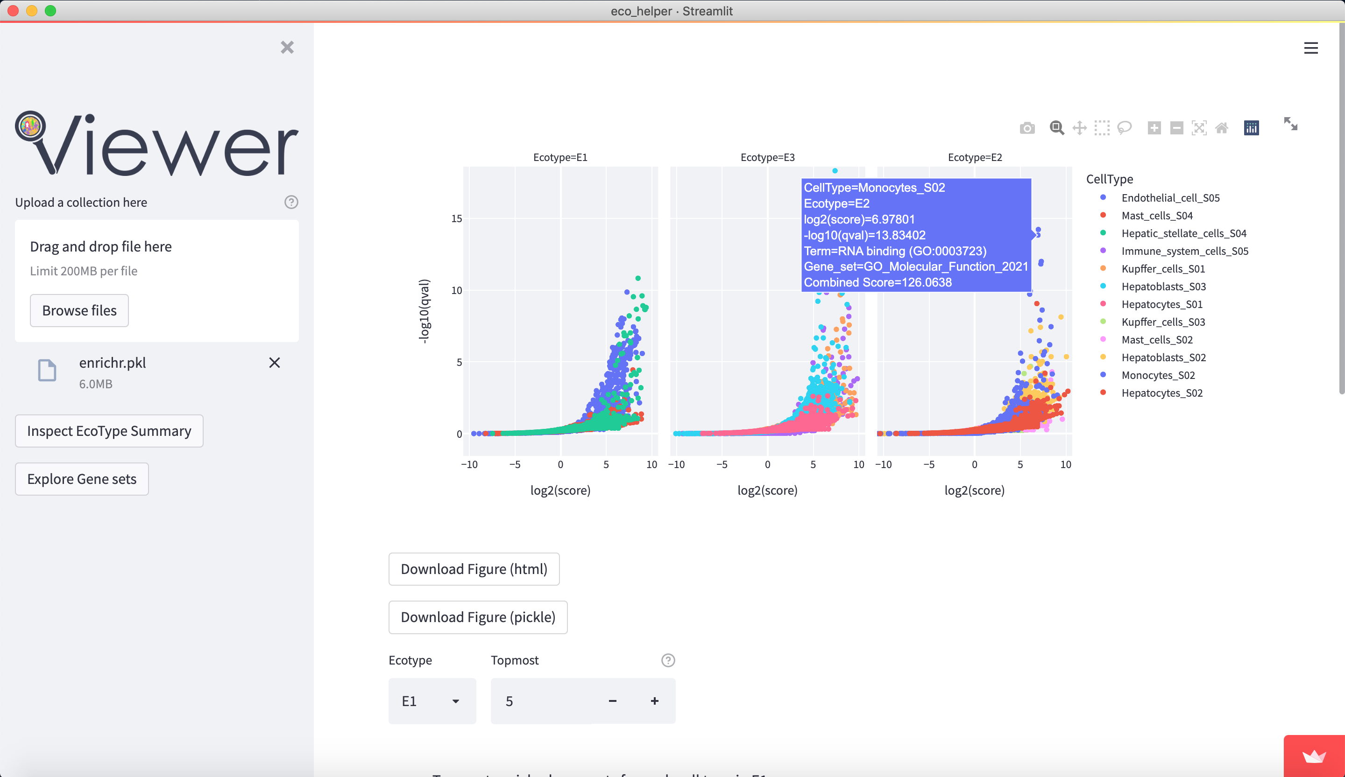Remove the uploaded enrichr.pkl file
The height and width of the screenshot is (777, 1345).
click(x=274, y=363)
